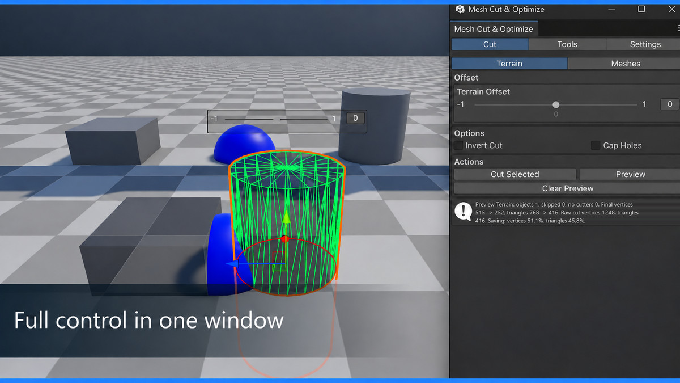Click the Unity logo in the title bar
Screen dimensions: 680x383
(x=460, y=9)
